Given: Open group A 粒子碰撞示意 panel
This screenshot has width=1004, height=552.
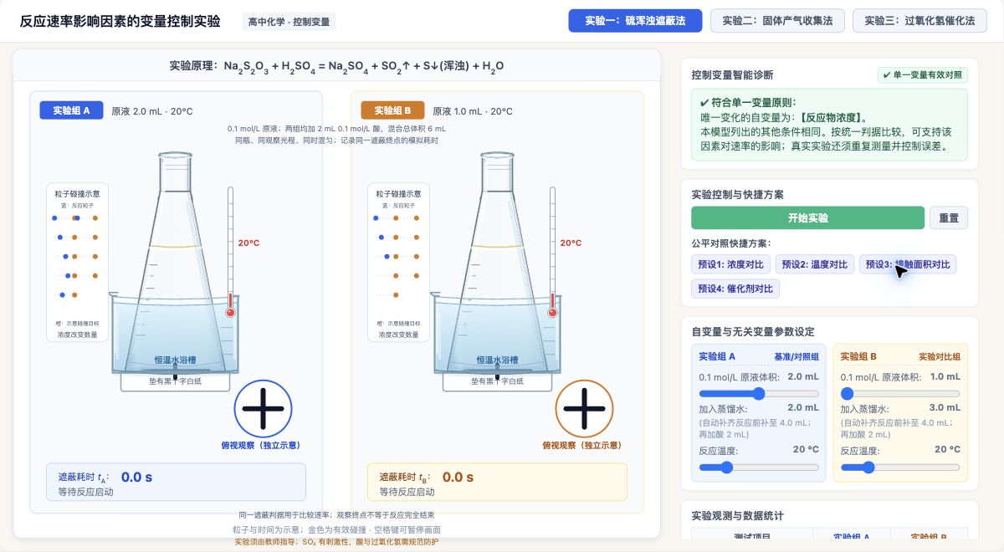Looking at the screenshot, I should [77, 263].
